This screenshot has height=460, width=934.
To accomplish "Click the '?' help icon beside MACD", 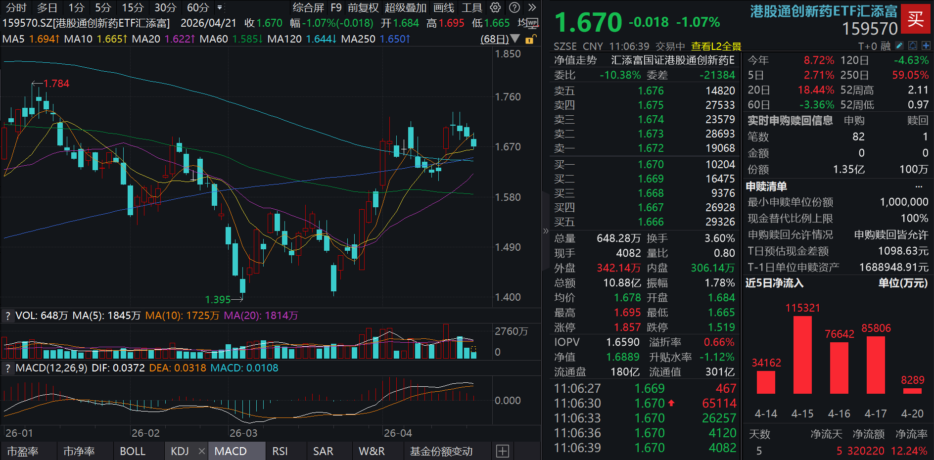I will click(7, 368).
